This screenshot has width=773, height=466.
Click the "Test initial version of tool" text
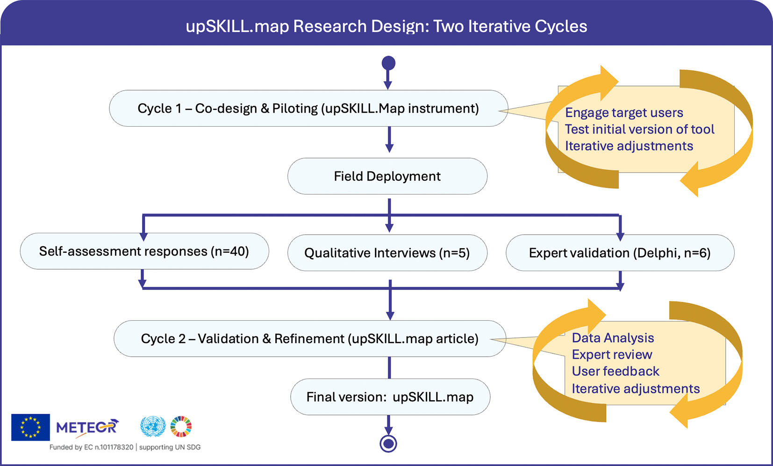tap(640, 129)
